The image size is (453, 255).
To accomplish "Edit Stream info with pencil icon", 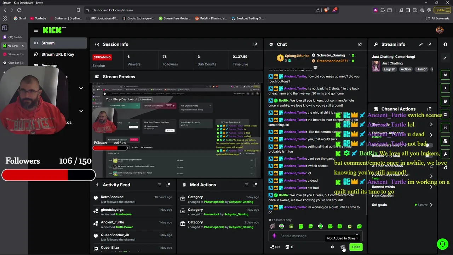I will pyautogui.click(x=421, y=44).
